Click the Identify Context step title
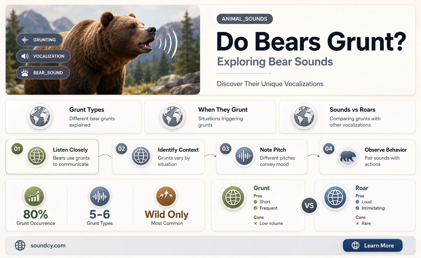 point(178,150)
